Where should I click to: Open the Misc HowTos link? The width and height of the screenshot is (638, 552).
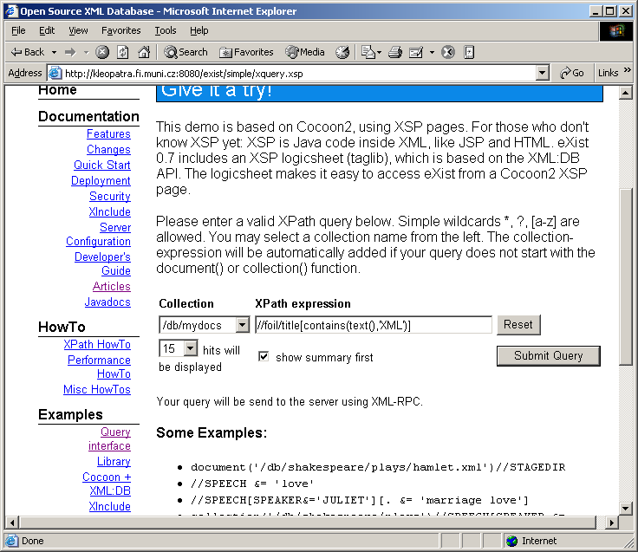tap(97, 390)
